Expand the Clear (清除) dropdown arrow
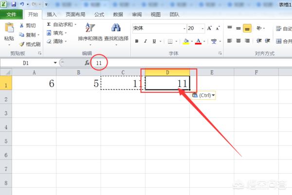This screenshot has height=195, width=292. [66, 41]
